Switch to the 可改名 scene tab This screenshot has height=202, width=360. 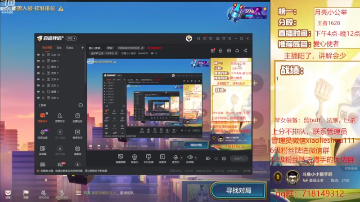pyautogui.click(x=70, y=48)
